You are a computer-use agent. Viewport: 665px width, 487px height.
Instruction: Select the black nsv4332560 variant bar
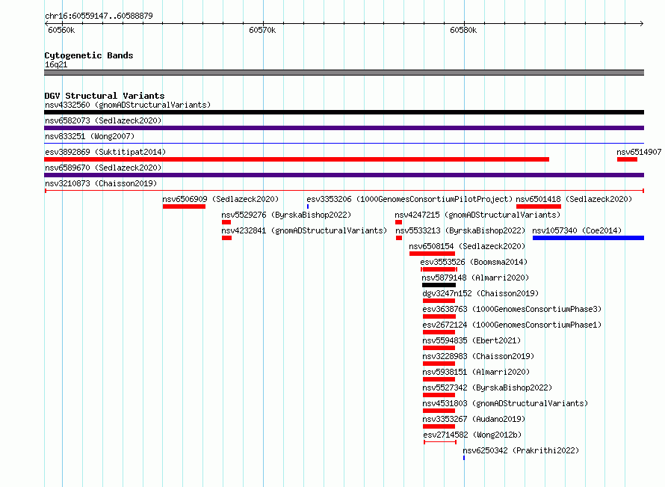pyautogui.click(x=344, y=112)
